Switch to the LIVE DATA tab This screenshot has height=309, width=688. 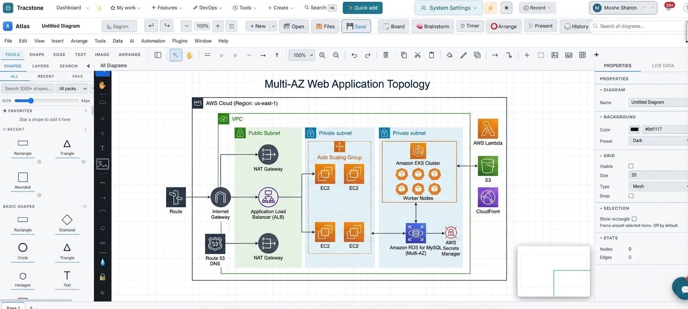663,66
